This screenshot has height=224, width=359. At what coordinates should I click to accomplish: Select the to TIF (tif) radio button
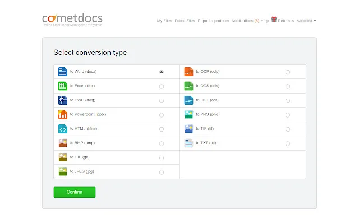[x=288, y=129]
